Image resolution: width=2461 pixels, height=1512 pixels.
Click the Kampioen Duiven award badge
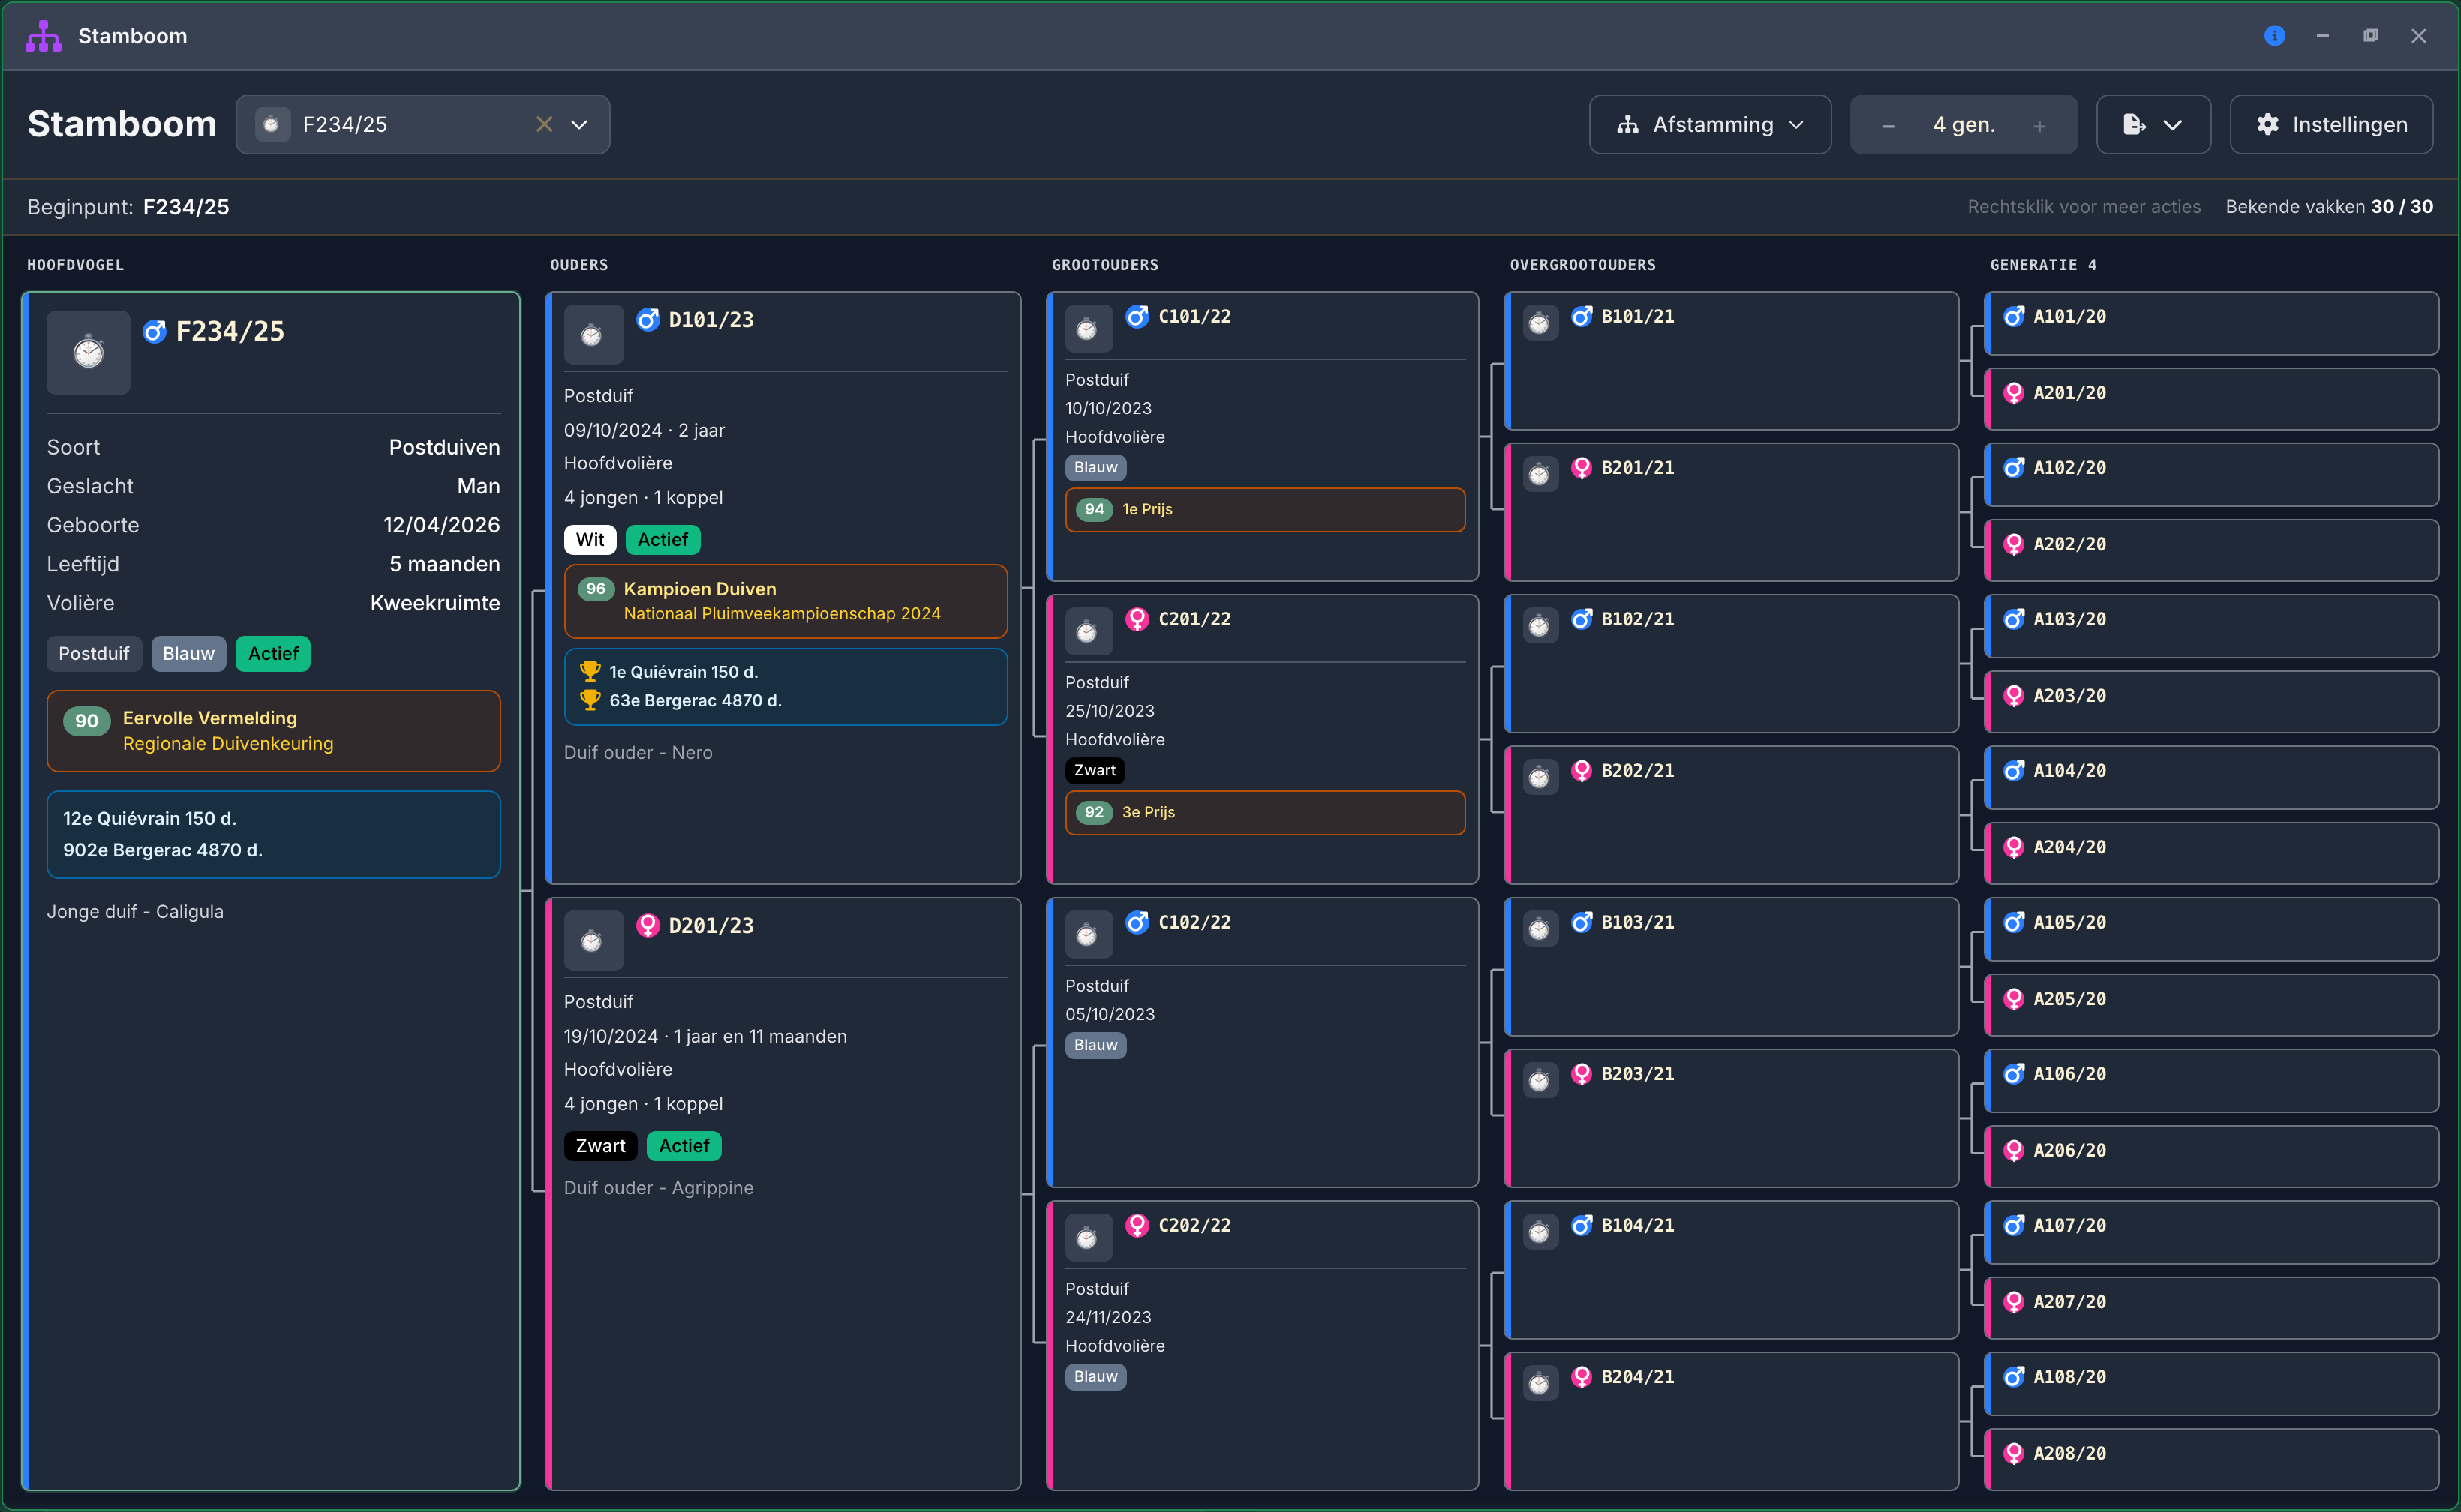coord(786,601)
